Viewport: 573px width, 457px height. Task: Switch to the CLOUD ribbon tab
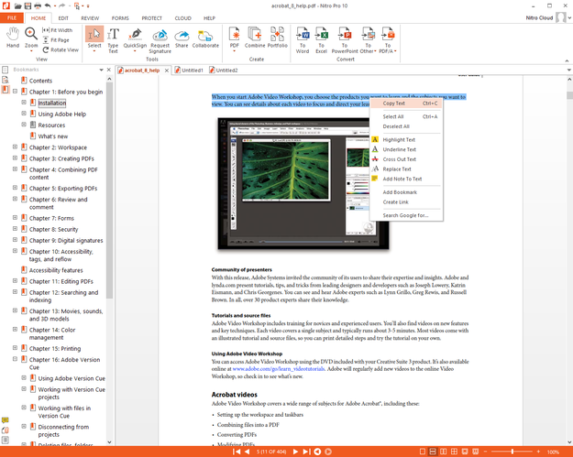(x=182, y=18)
